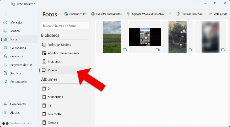
Task: Click Guardar en PC button
Action: (75, 14)
